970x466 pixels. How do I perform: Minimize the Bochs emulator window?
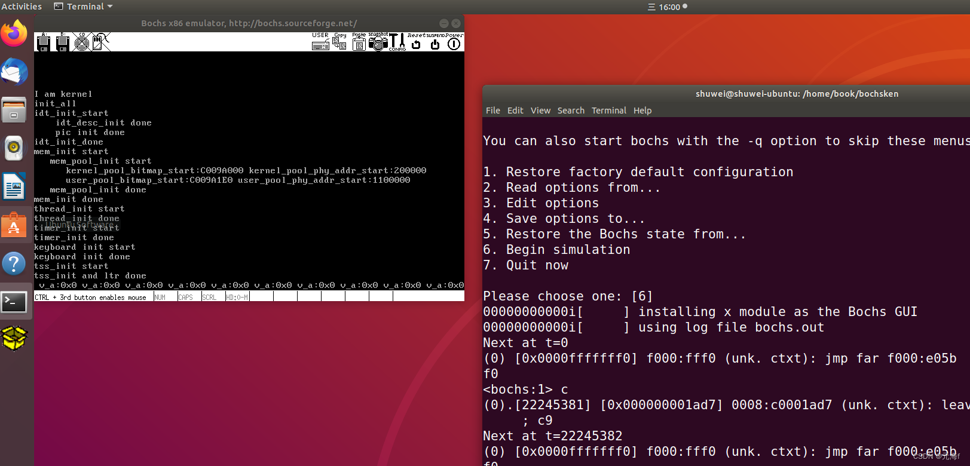444,23
